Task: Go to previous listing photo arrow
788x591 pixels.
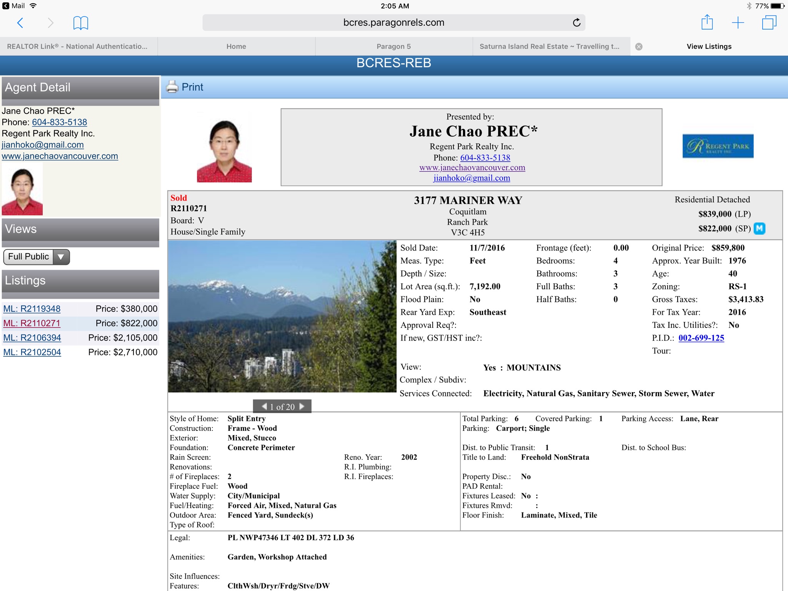Action: 264,406
